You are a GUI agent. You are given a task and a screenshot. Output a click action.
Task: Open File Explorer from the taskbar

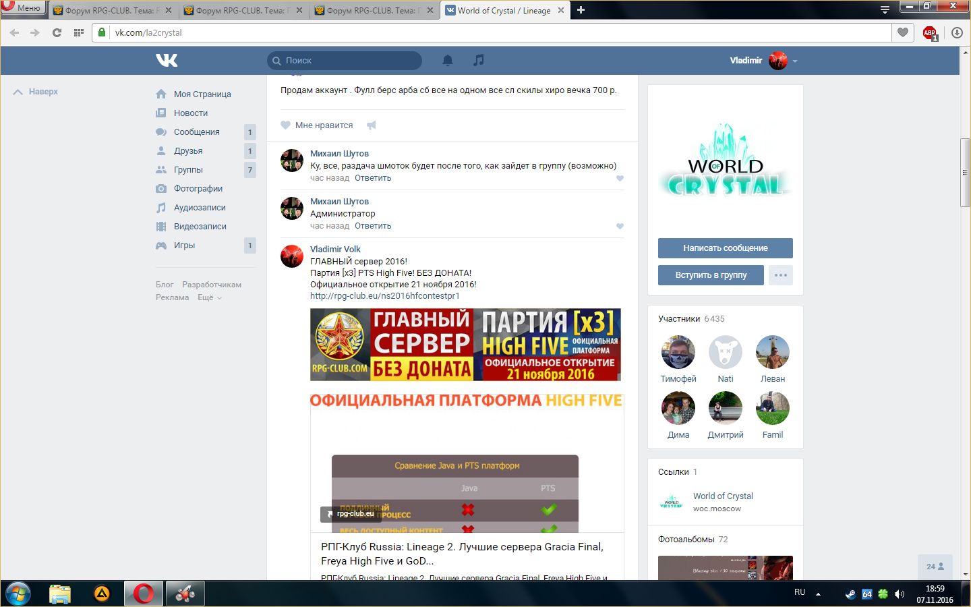click(60, 594)
